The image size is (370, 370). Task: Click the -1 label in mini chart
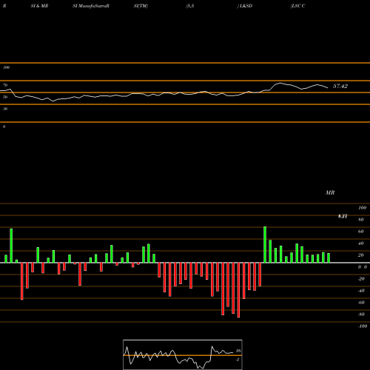238,360
